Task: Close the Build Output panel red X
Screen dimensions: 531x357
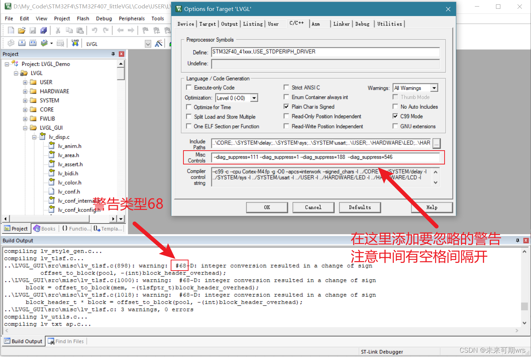Action: (x=526, y=240)
